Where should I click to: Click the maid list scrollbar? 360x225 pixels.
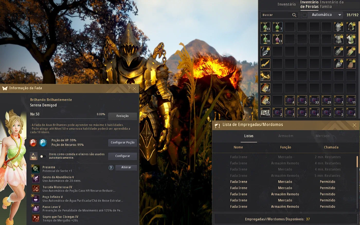pos(357,161)
